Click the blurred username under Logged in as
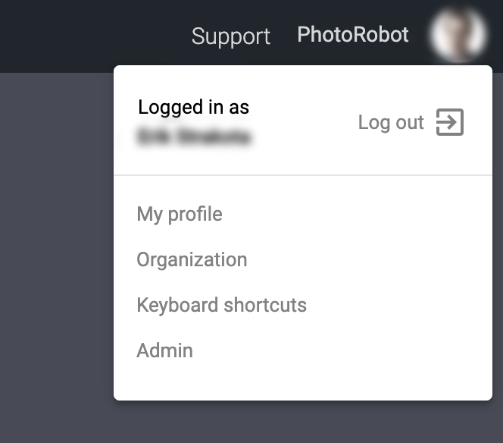The width and height of the screenshot is (503, 443). [194, 137]
